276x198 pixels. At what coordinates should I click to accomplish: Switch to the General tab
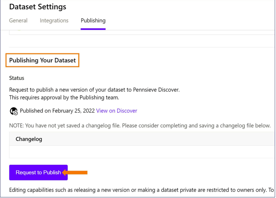tap(18, 20)
